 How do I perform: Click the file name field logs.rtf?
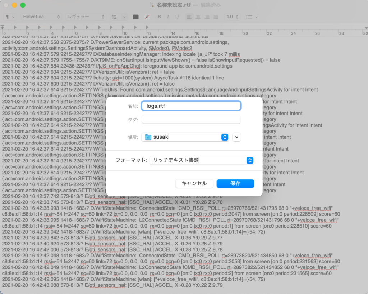point(191,106)
